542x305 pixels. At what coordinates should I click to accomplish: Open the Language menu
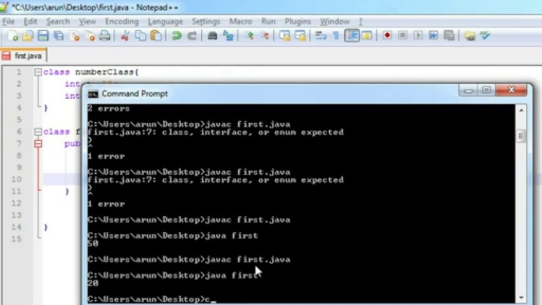pyautogui.click(x=165, y=22)
